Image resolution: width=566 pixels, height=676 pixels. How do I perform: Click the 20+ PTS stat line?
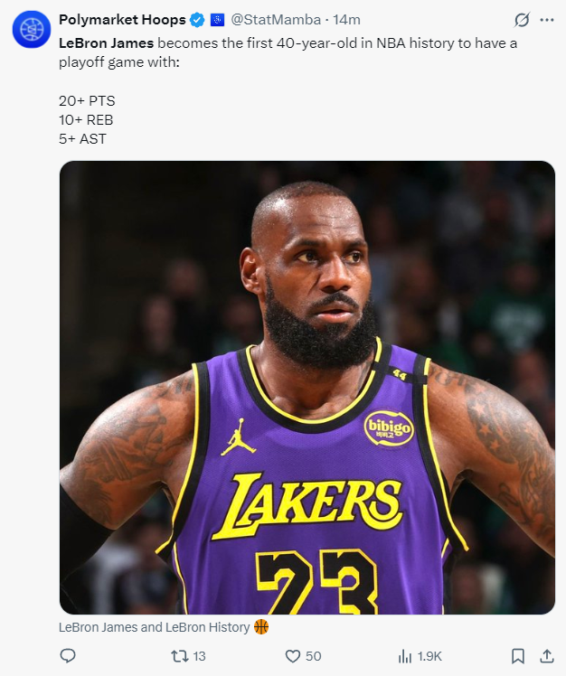[x=87, y=101]
